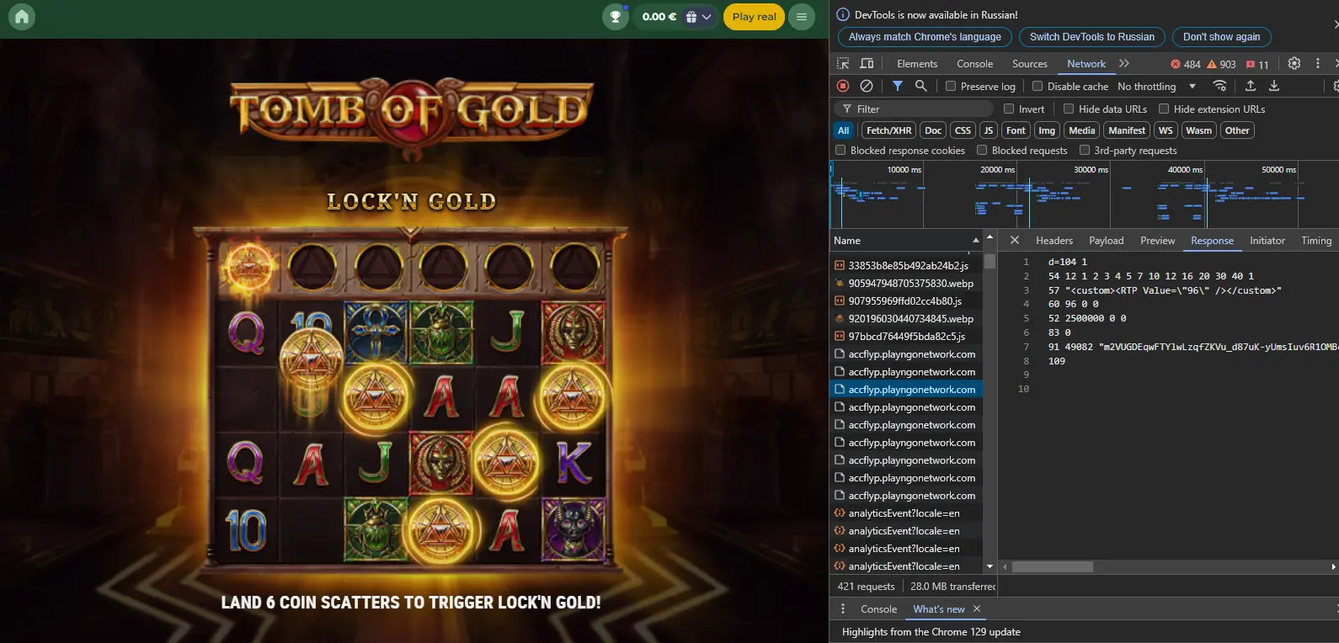Open the drawer three-dot menu
This screenshot has height=643, width=1339.
[x=843, y=608]
